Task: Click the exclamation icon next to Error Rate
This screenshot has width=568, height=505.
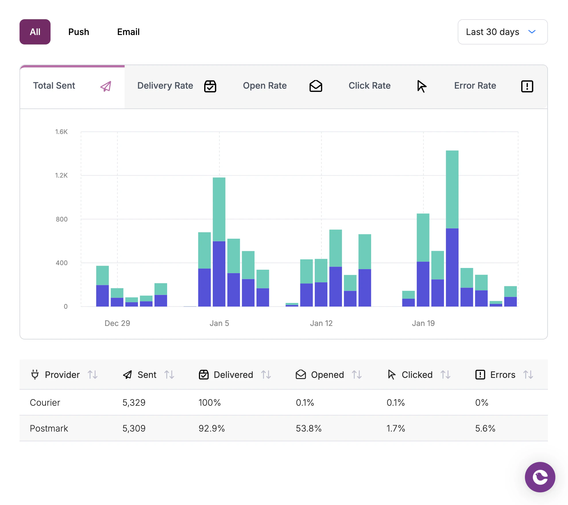Action: pos(527,86)
